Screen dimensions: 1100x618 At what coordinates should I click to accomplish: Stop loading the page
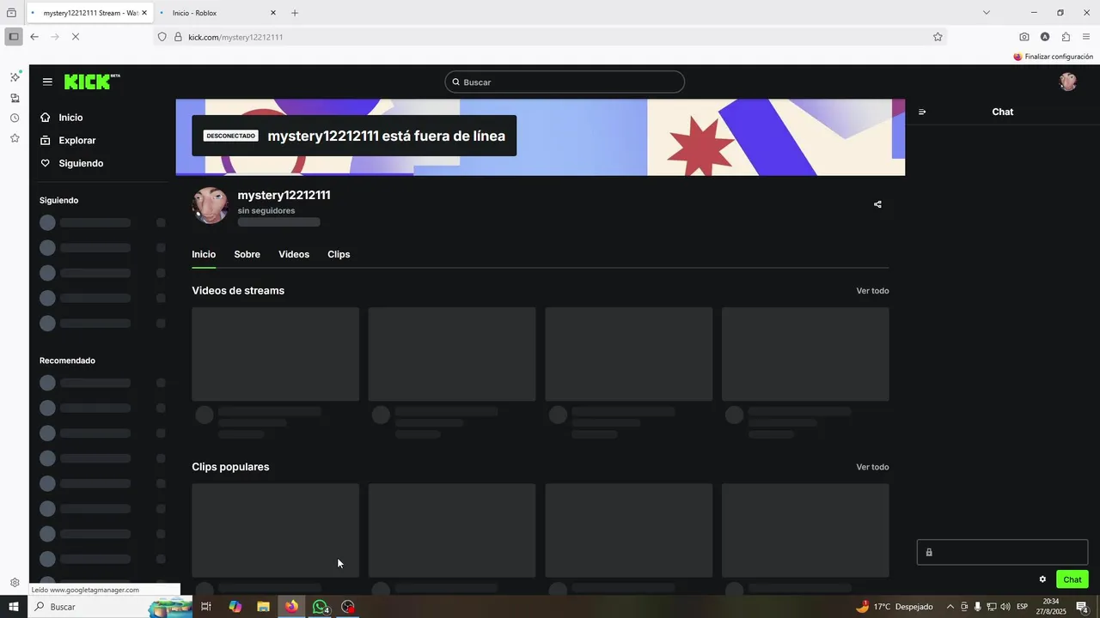tap(76, 37)
